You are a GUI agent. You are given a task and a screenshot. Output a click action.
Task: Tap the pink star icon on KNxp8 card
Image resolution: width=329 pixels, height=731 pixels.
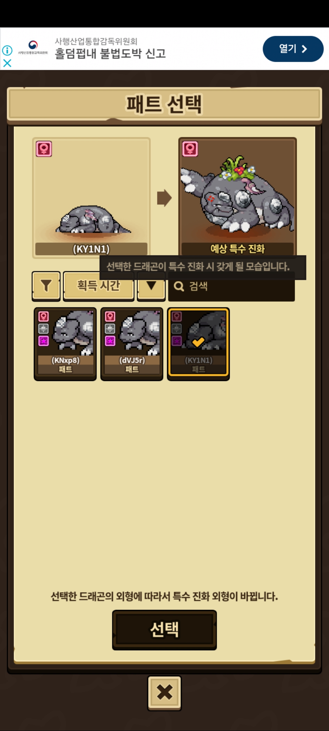click(x=44, y=341)
